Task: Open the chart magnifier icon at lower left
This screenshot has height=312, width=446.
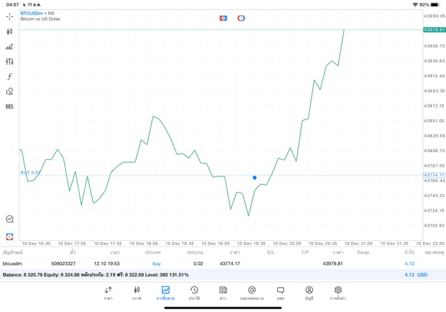Action: coord(10,218)
